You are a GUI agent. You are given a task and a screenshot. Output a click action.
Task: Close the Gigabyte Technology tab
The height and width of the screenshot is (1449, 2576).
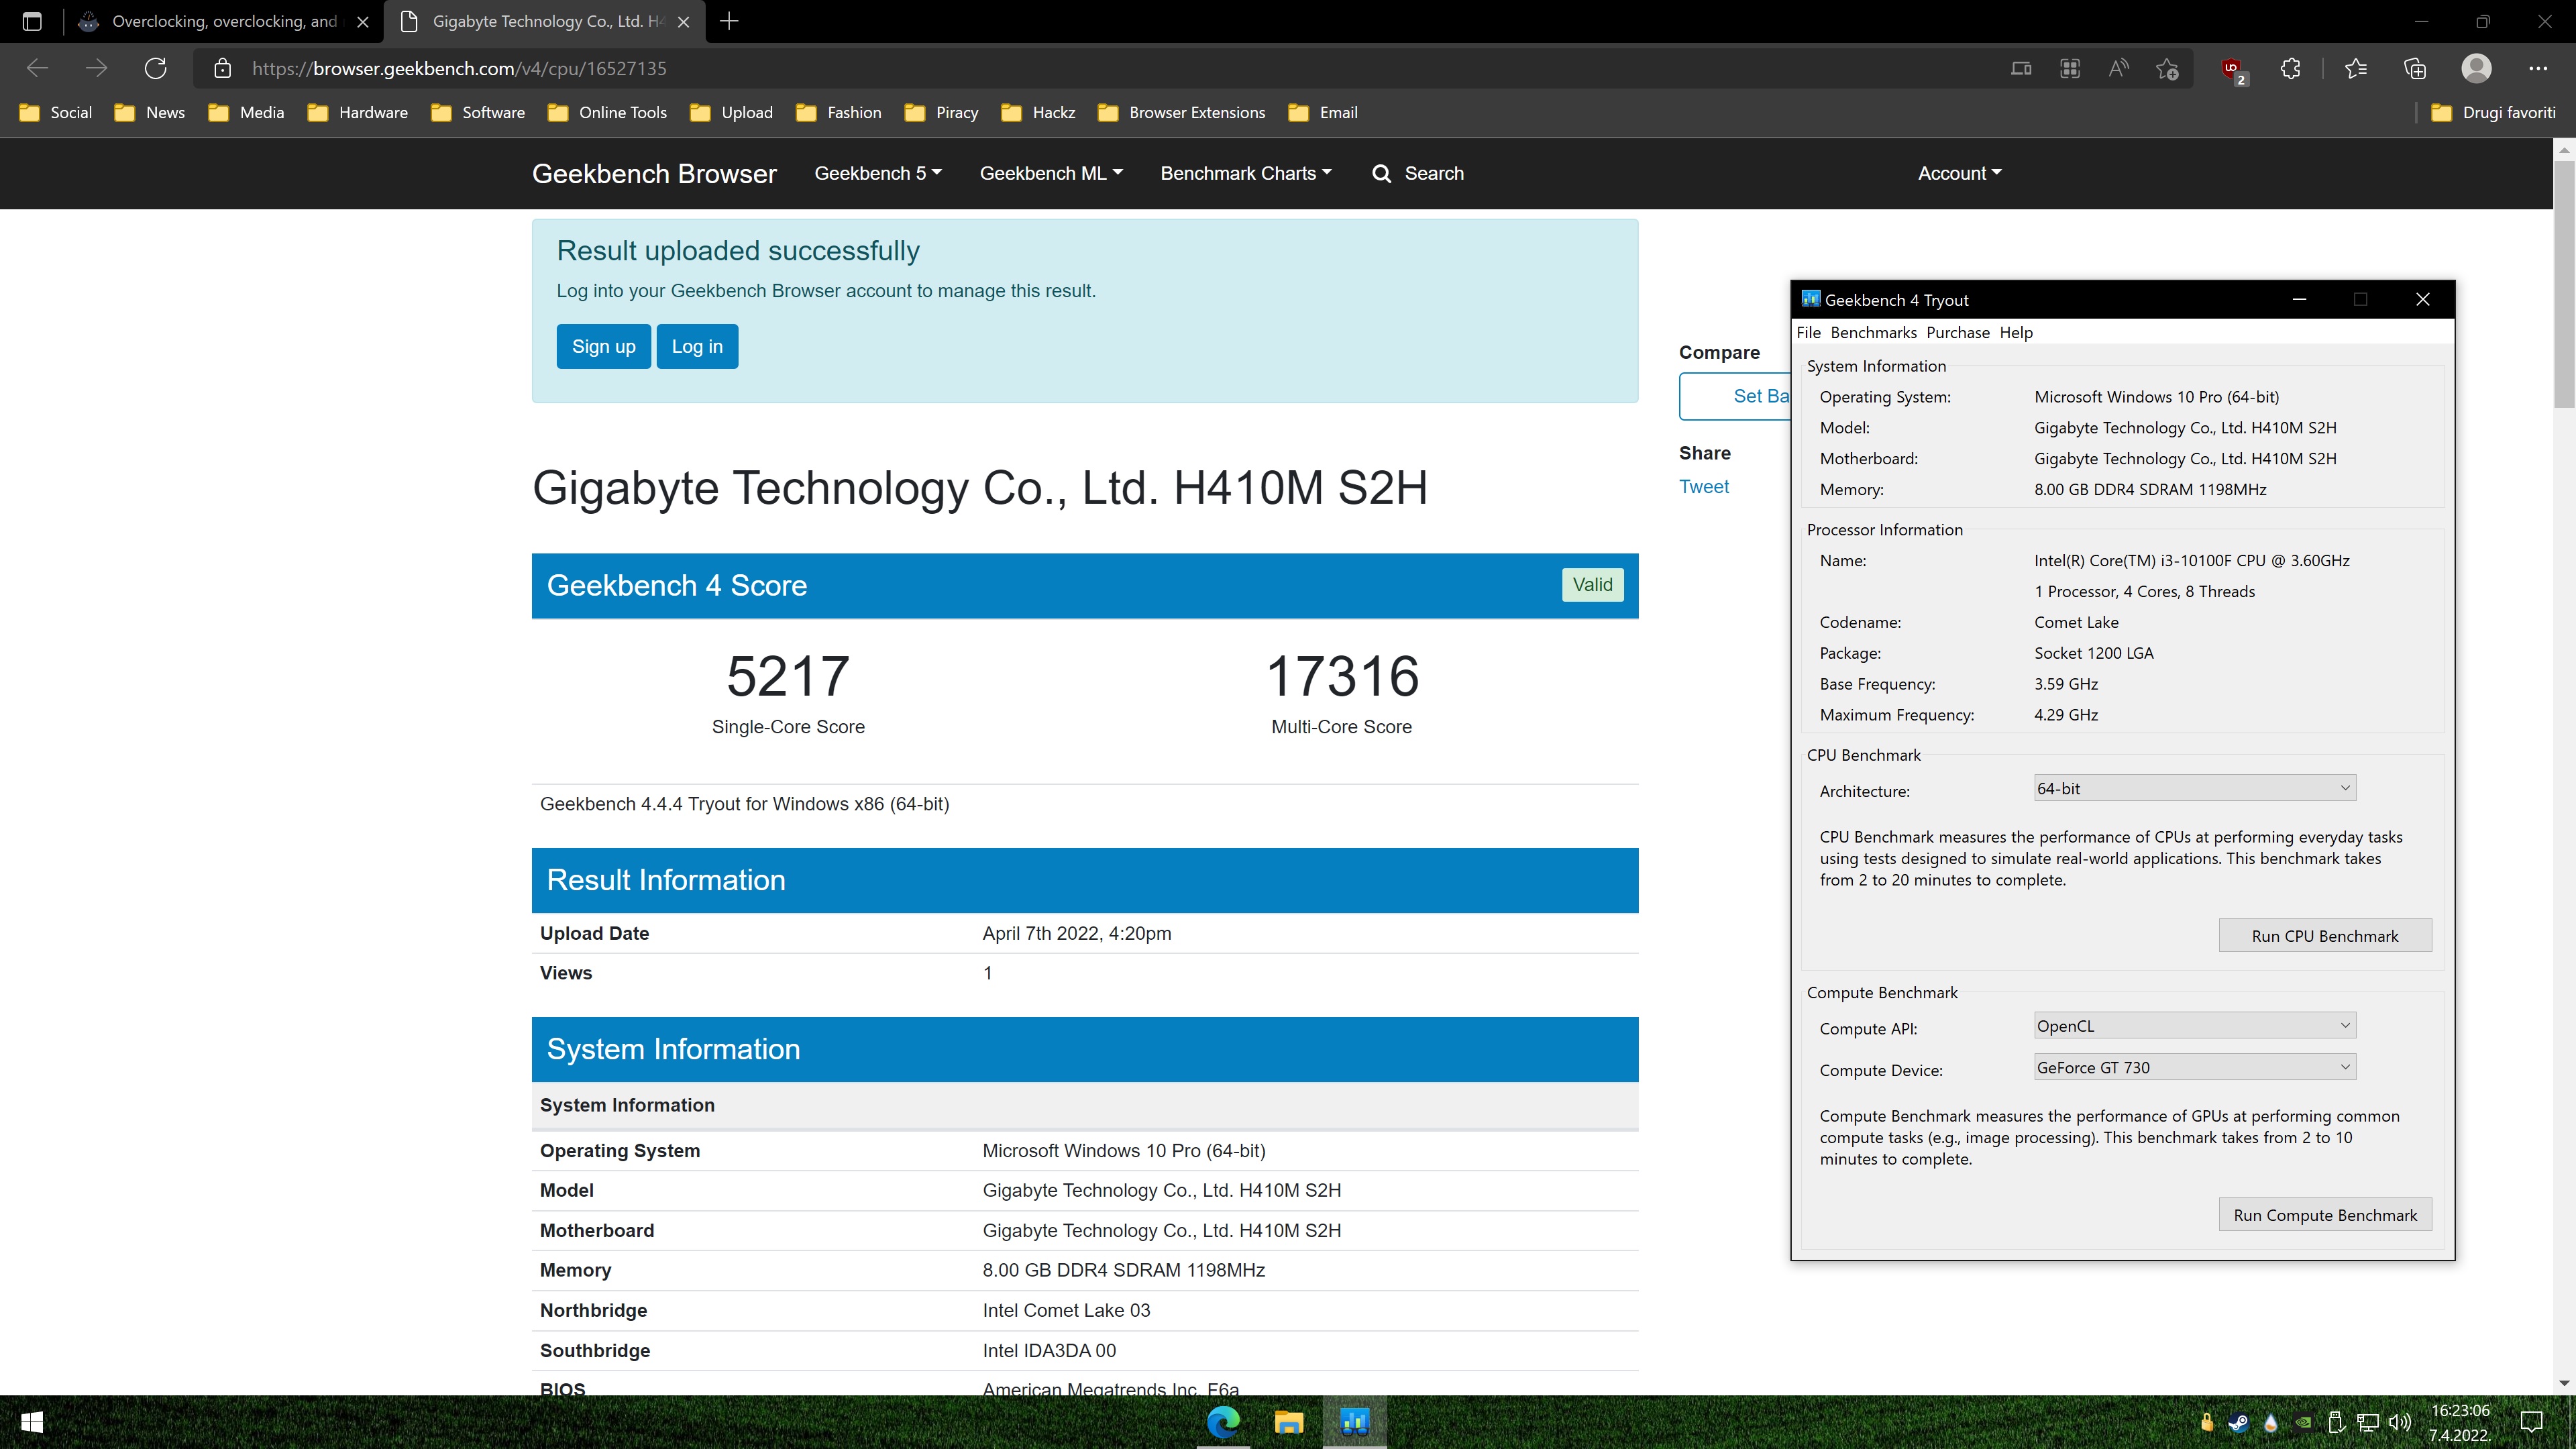(x=683, y=21)
